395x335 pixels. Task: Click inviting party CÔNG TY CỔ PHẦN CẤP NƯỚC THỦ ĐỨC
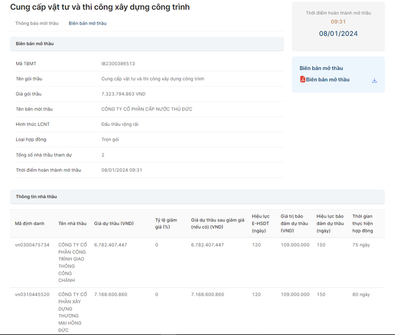pyautogui.click(x=147, y=109)
